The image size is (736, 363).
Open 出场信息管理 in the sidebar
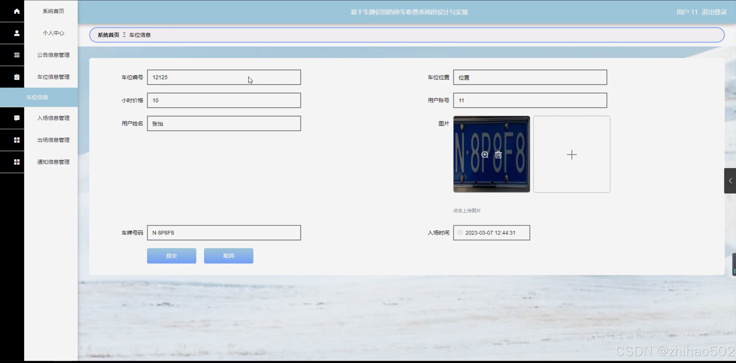[x=53, y=140]
